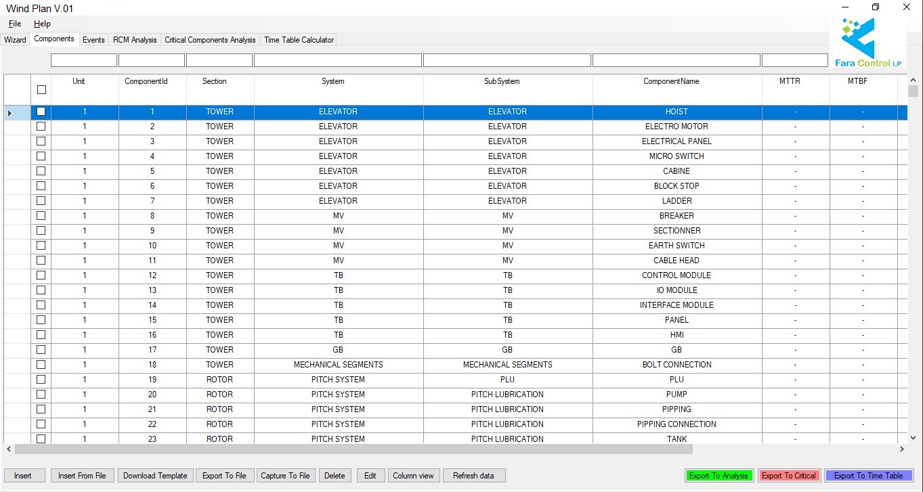The height and width of the screenshot is (492, 923).
Task: Click the blue Export To Time Table button
Action: point(868,476)
